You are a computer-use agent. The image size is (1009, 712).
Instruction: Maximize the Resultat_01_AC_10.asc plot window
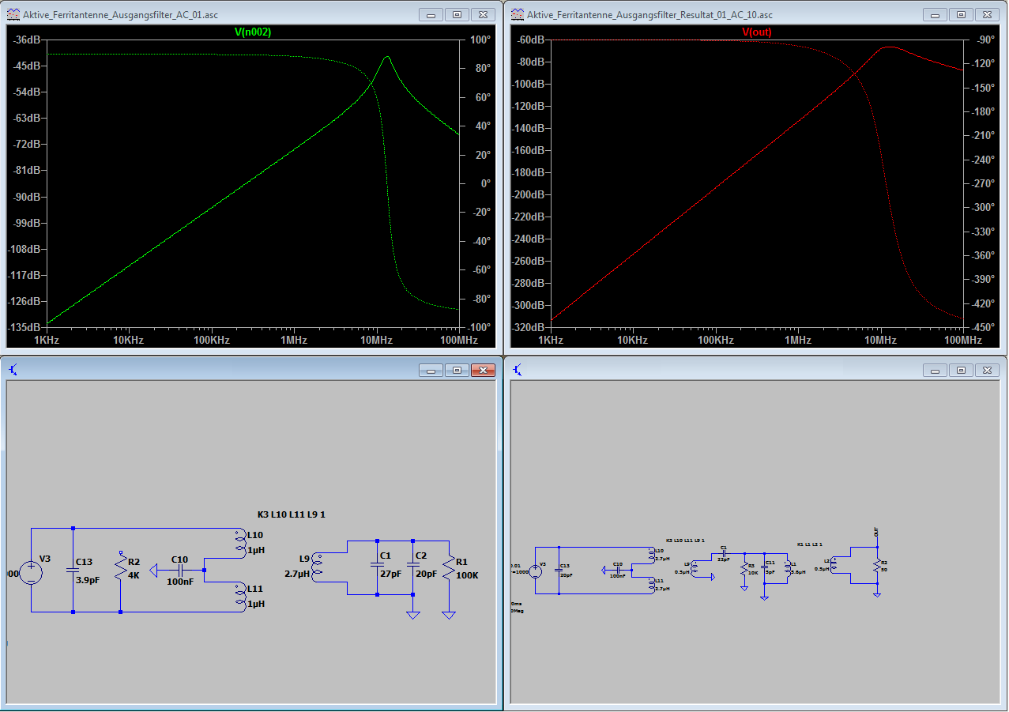(x=962, y=14)
